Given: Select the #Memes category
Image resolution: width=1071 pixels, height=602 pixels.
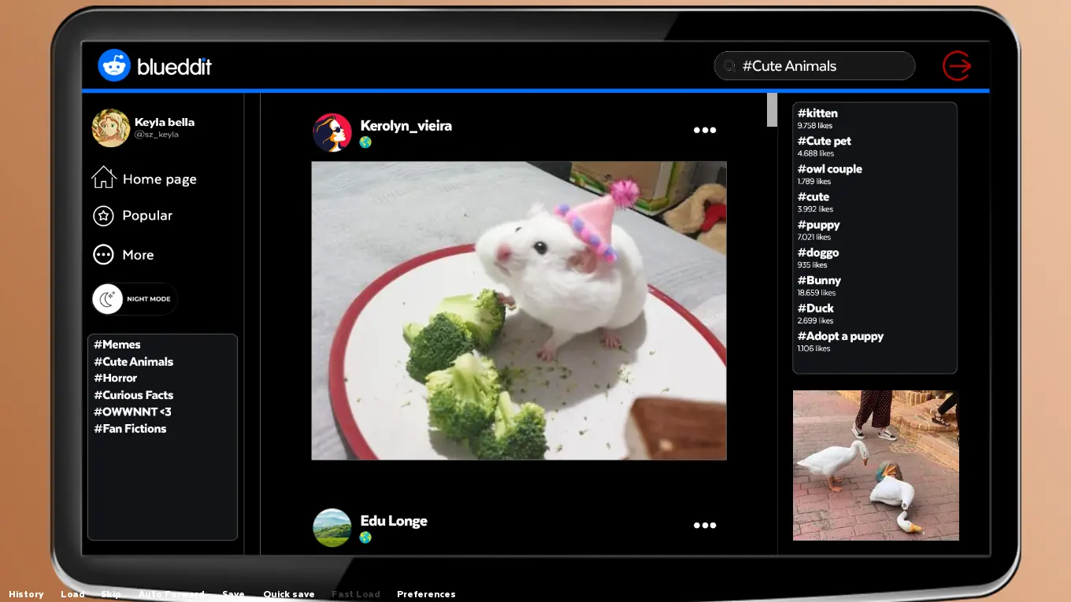Looking at the screenshot, I should (x=117, y=345).
